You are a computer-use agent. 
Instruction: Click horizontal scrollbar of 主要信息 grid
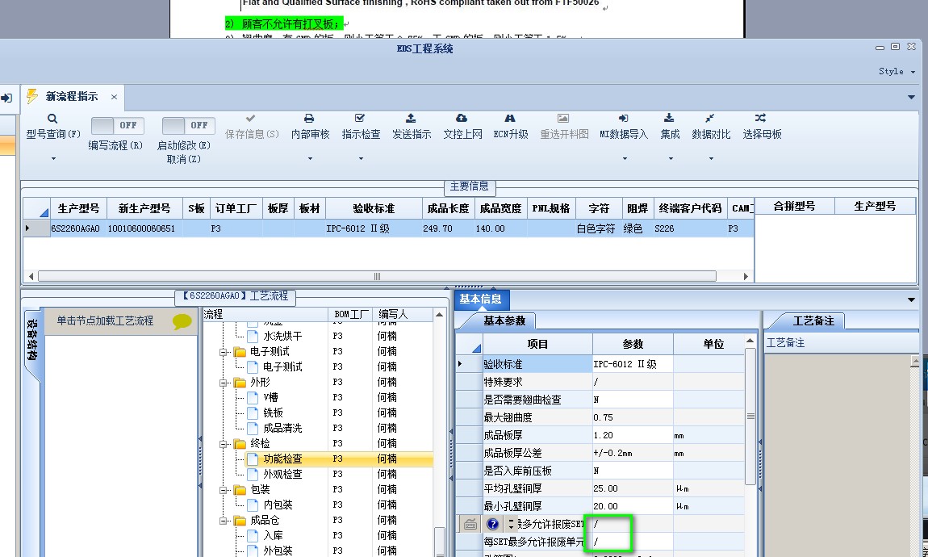(377, 276)
